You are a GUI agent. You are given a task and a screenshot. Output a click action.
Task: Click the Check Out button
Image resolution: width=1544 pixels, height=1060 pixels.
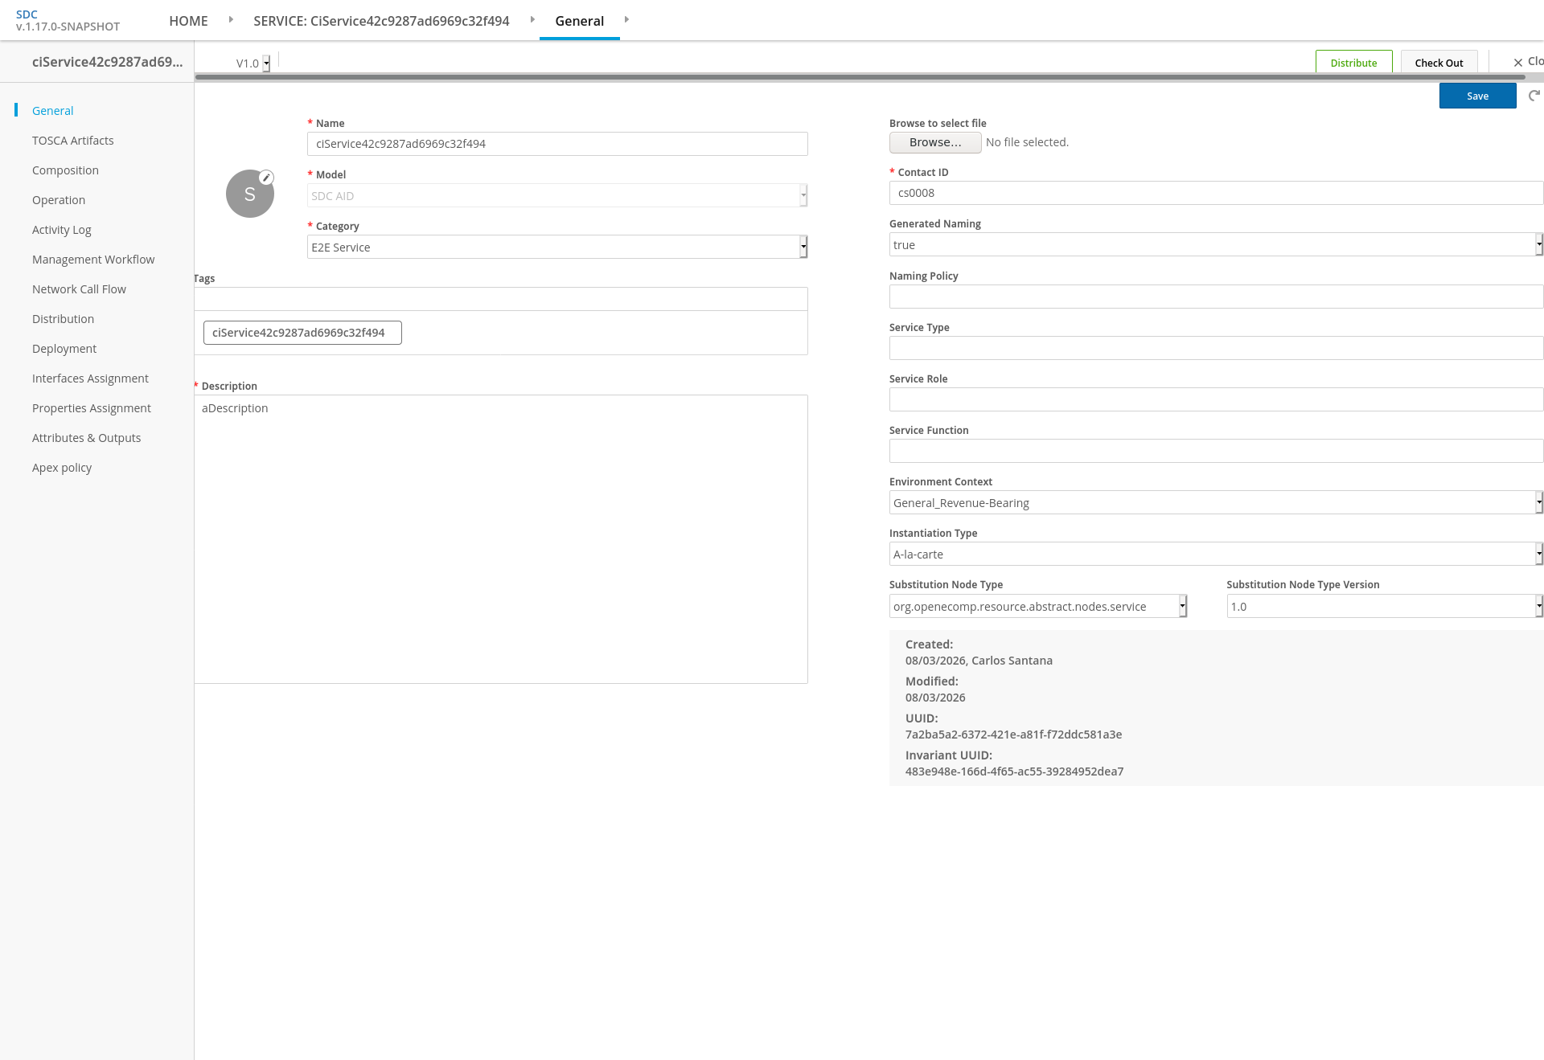click(1439, 63)
